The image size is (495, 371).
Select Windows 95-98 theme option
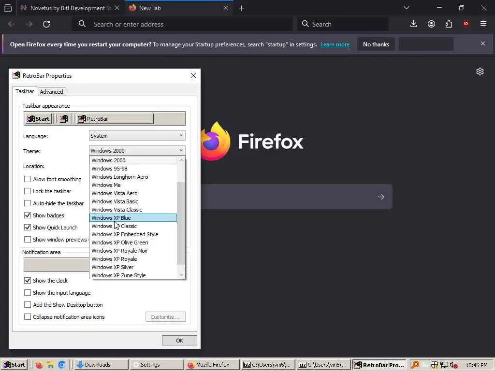133,169
